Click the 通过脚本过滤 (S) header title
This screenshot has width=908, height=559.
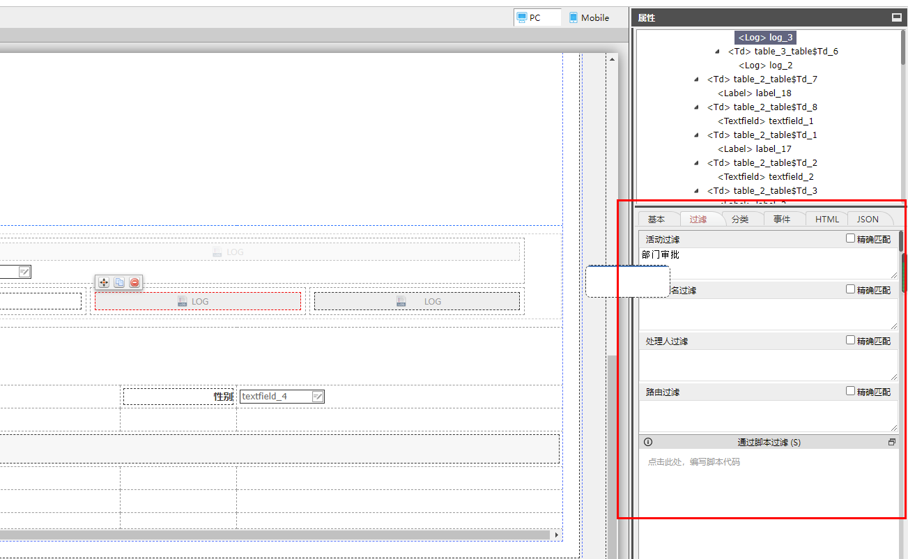769,442
